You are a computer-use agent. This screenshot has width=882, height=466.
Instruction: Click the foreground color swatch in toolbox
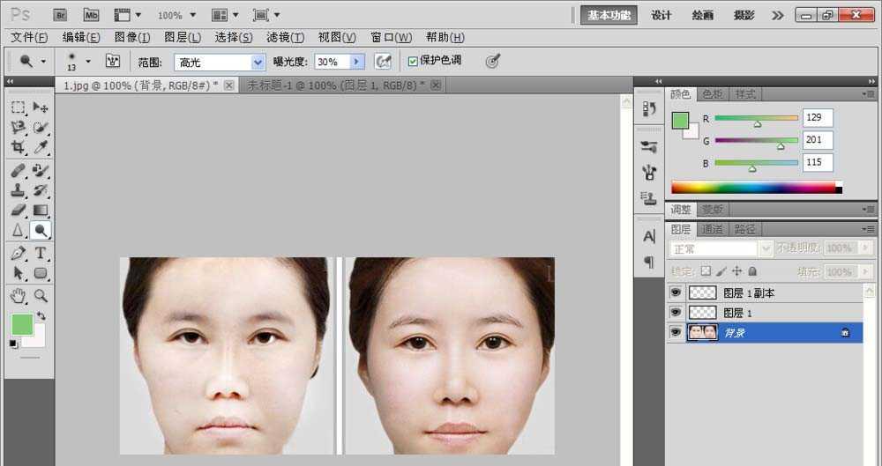click(x=22, y=324)
